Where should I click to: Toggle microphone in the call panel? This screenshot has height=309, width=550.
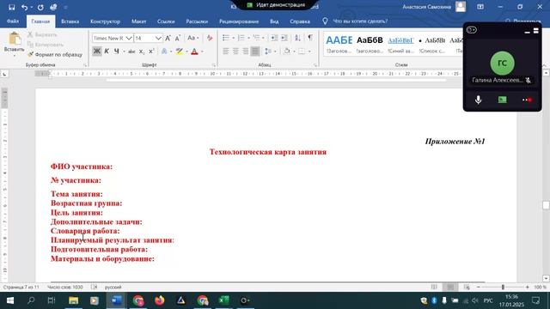(x=478, y=100)
